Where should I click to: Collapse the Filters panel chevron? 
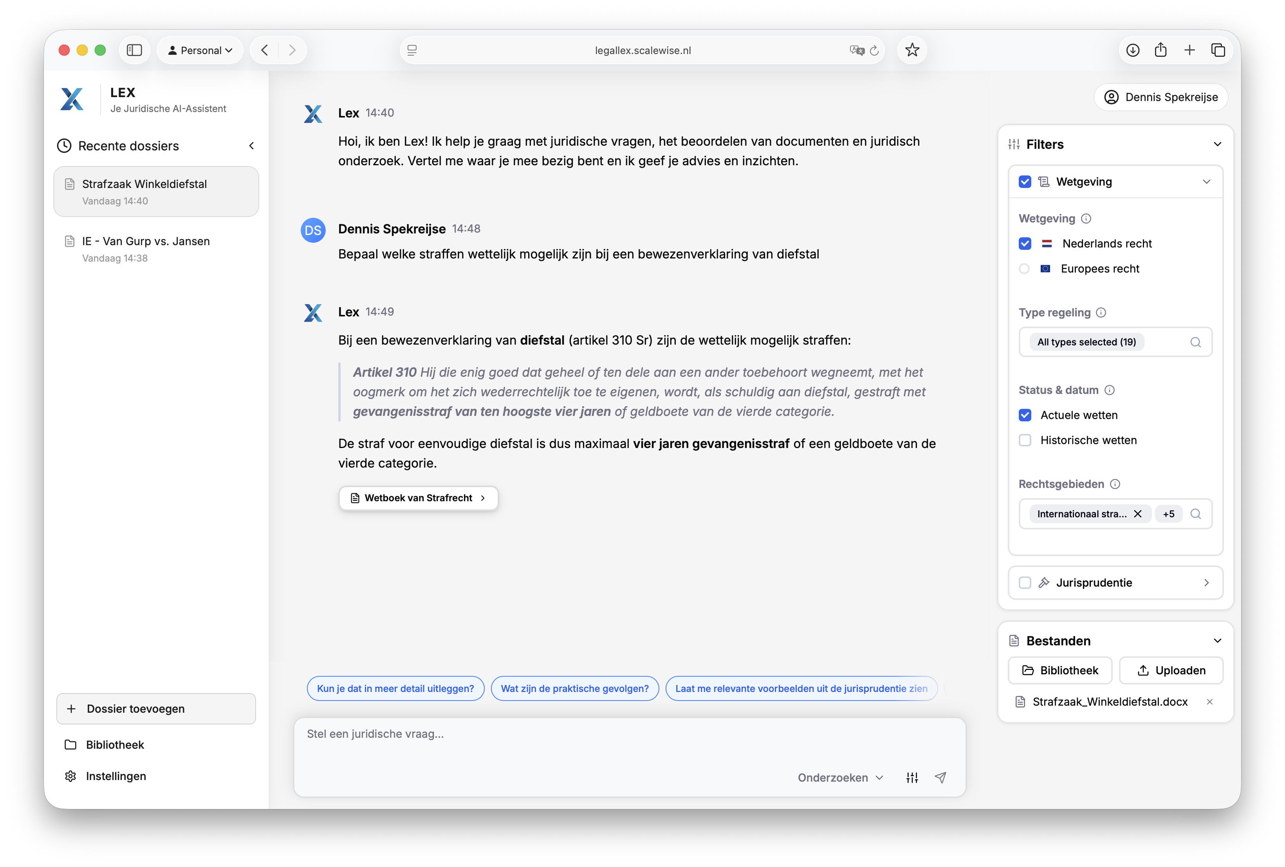tap(1217, 144)
